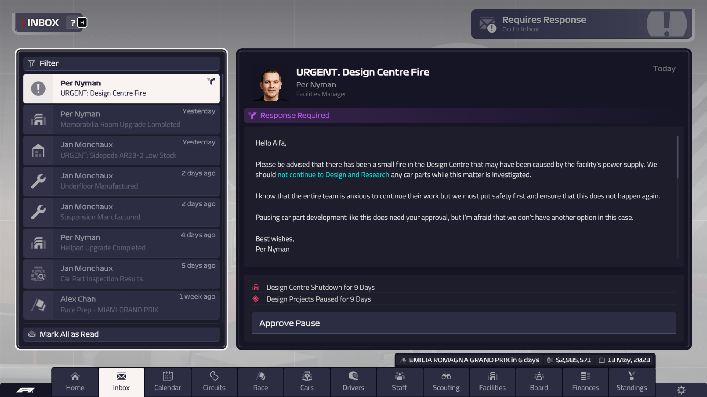Open the Cars tab
The image size is (707, 397).
pyautogui.click(x=307, y=382)
